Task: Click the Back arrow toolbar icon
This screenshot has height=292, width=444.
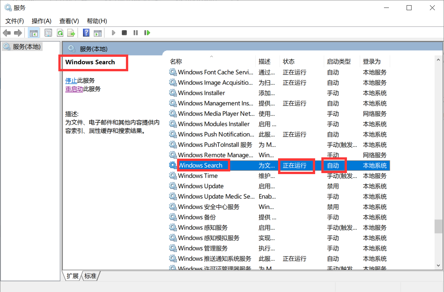Action: click(7, 33)
